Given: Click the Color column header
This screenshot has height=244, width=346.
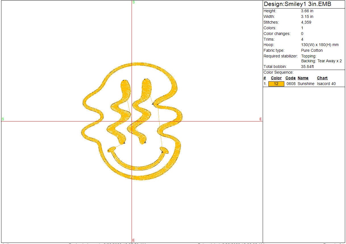Looking at the screenshot, I should [x=276, y=78].
